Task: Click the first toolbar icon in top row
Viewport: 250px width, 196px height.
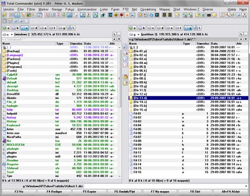Action: 4,15
